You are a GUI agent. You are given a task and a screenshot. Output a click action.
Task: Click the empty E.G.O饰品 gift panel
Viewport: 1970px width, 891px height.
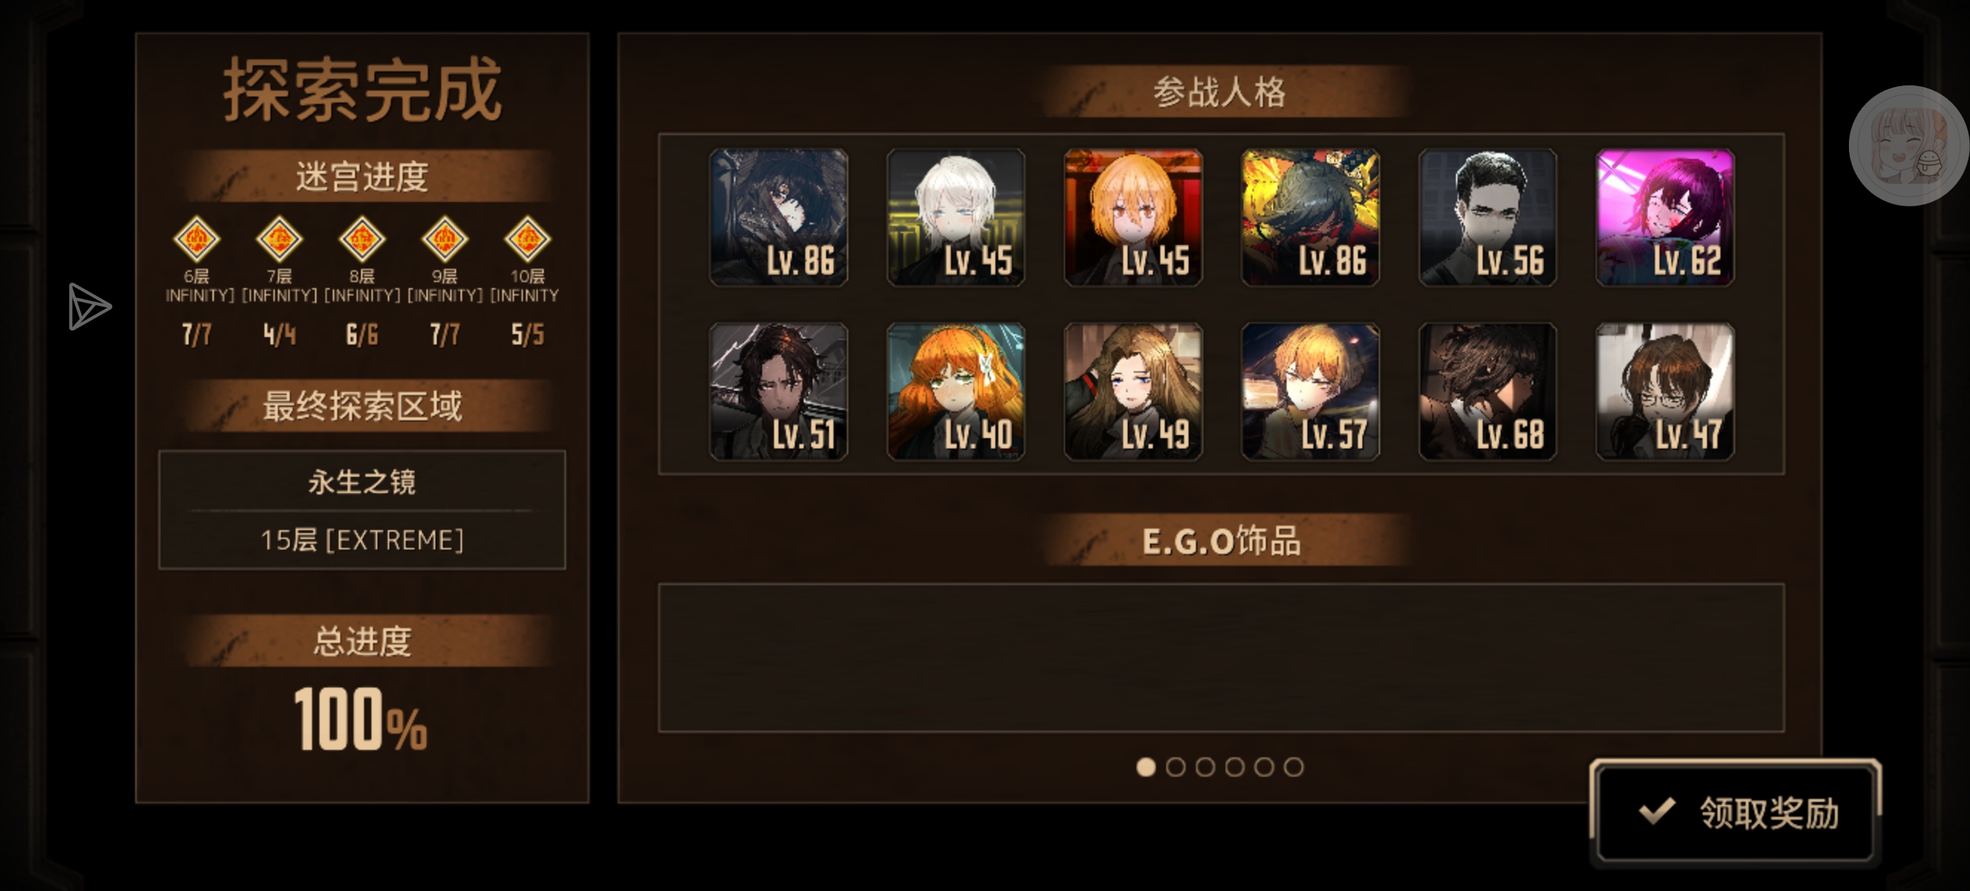tap(1221, 658)
